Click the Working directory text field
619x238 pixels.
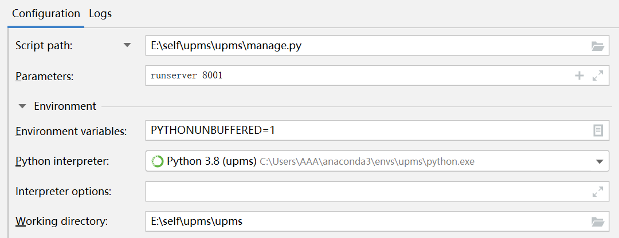(x=367, y=221)
